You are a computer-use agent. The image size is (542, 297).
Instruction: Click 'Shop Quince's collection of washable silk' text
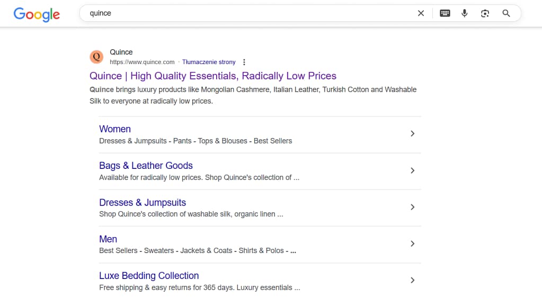point(191,214)
